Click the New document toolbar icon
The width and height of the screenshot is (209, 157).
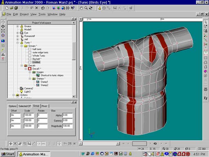click(7, 8)
